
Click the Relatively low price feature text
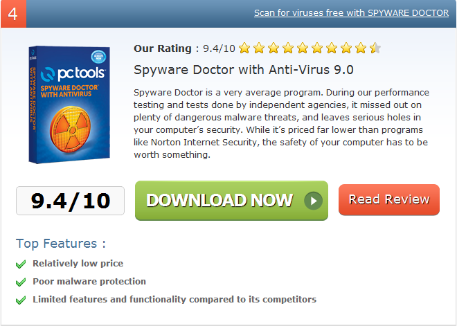[78, 264]
